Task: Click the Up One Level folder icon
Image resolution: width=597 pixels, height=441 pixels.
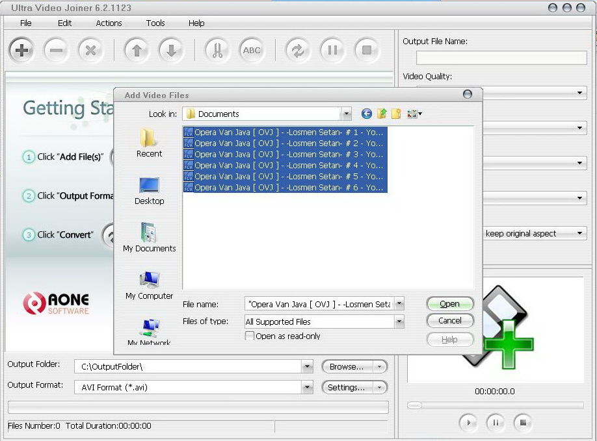Action: tap(382, 114)
